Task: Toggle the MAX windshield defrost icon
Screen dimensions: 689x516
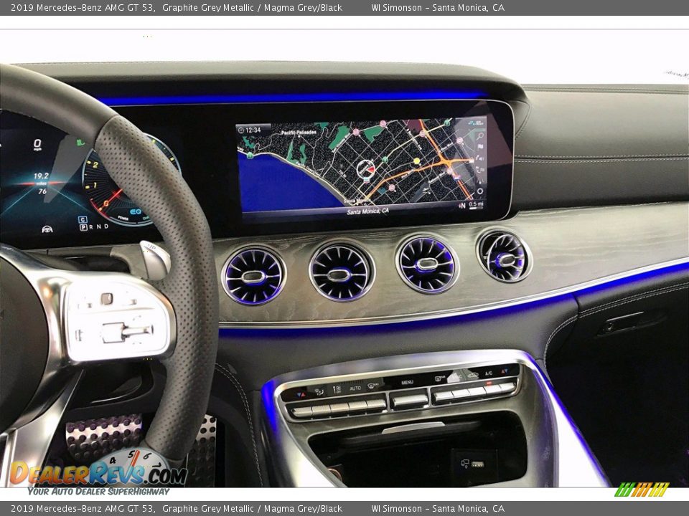Action: pyautogui.click(x=372, y=385)
